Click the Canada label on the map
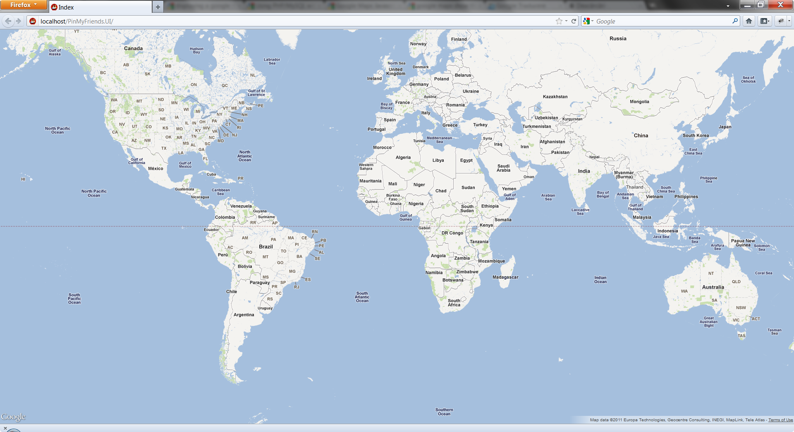Image resolution: width=794 pixels, height=432 pixels. 133,48
